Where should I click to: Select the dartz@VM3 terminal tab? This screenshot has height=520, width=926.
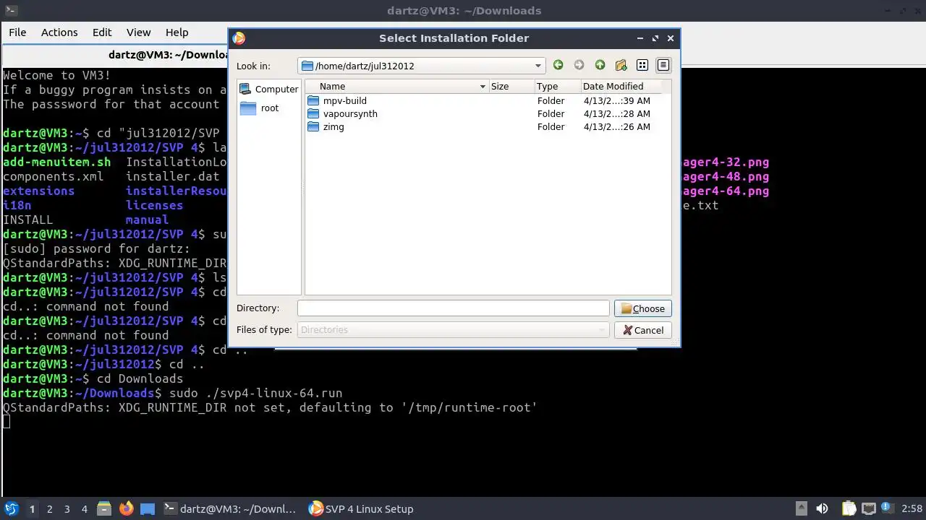point(116,54)
